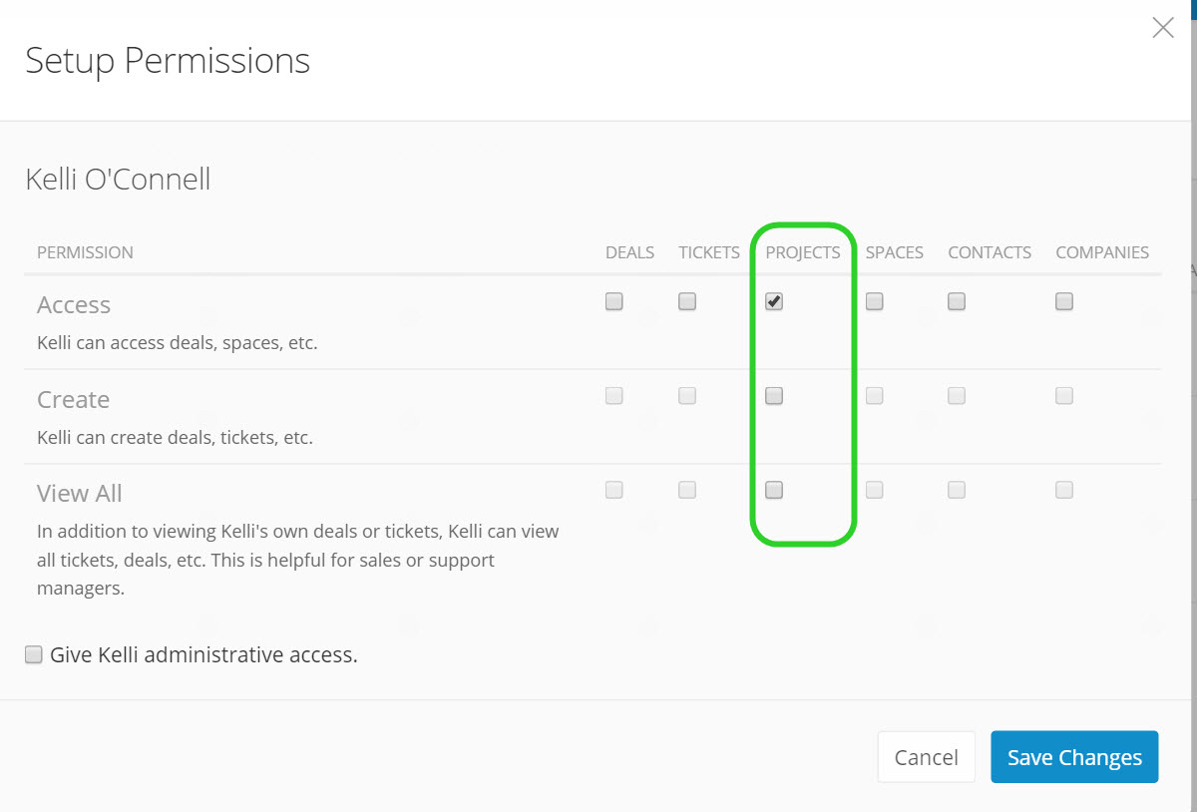This screenshot has width=1197, height=812.
Task: Check View All permission for Deals
Action: [x=614, y=490]
